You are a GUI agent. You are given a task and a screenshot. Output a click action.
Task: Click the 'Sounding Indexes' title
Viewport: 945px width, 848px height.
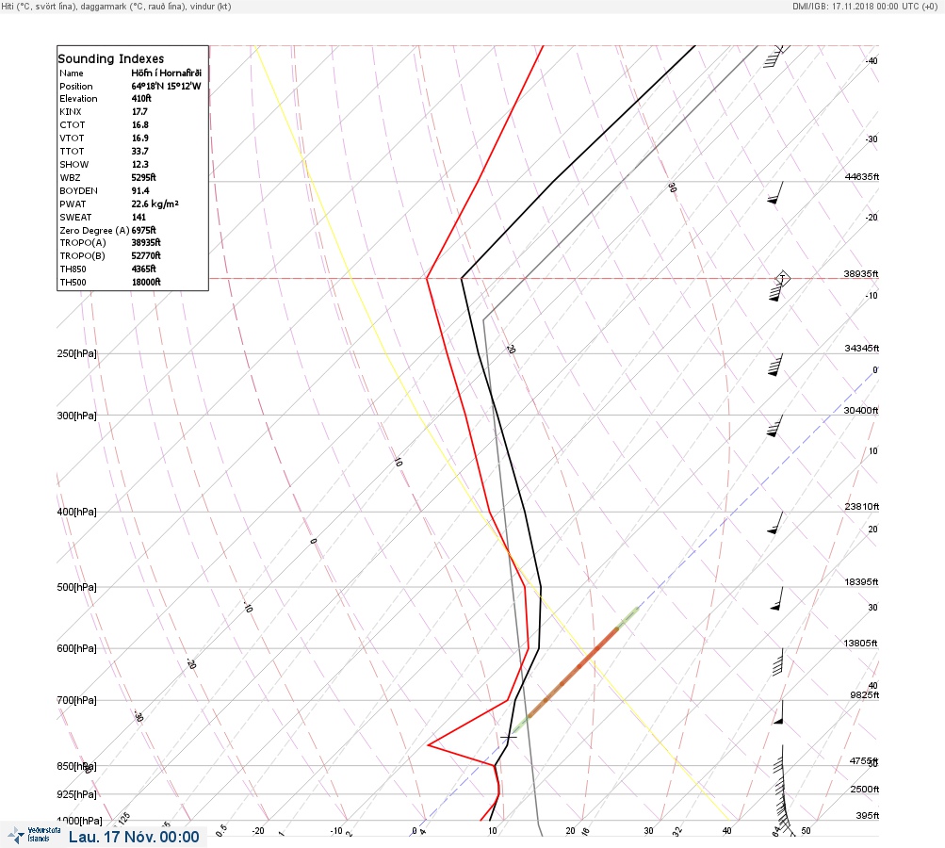pos(111,58)
